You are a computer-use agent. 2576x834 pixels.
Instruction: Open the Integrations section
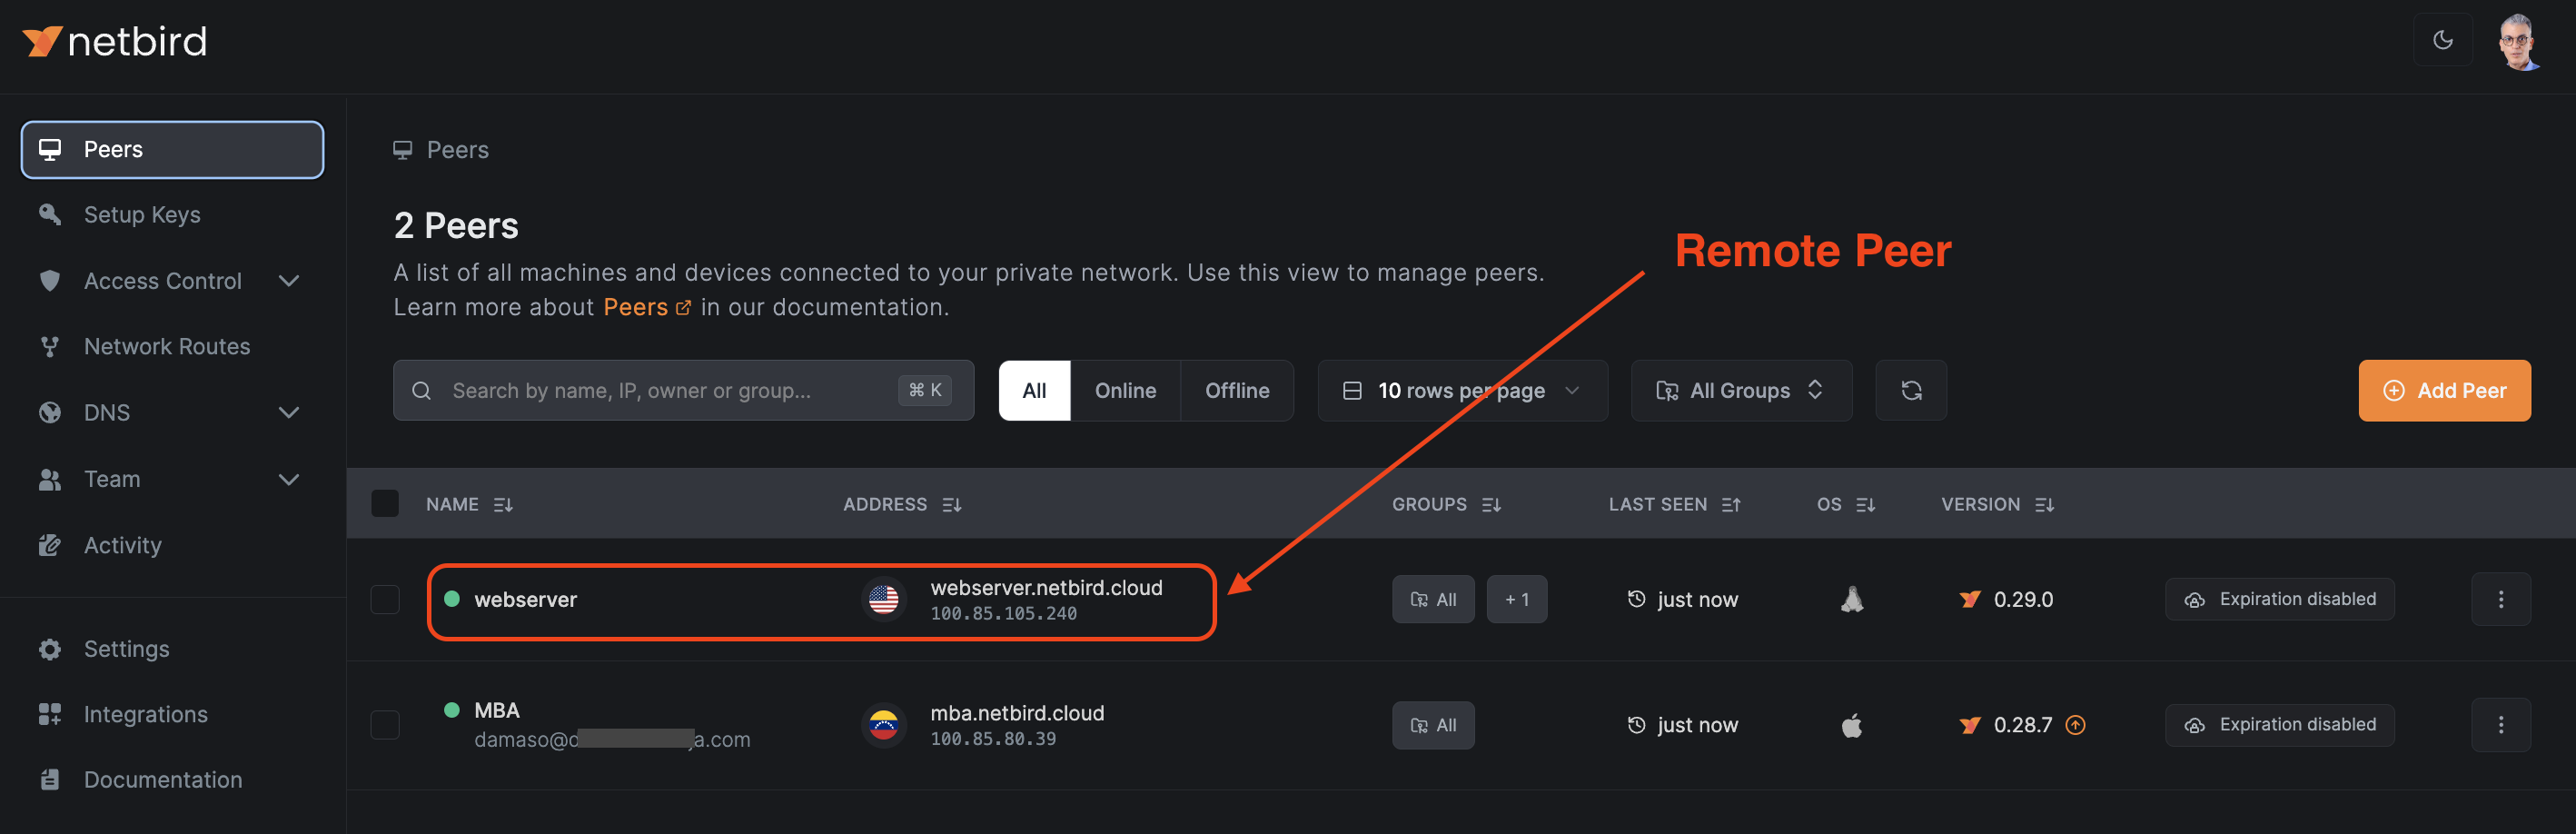pyautogui.click(x=144, y=714)
